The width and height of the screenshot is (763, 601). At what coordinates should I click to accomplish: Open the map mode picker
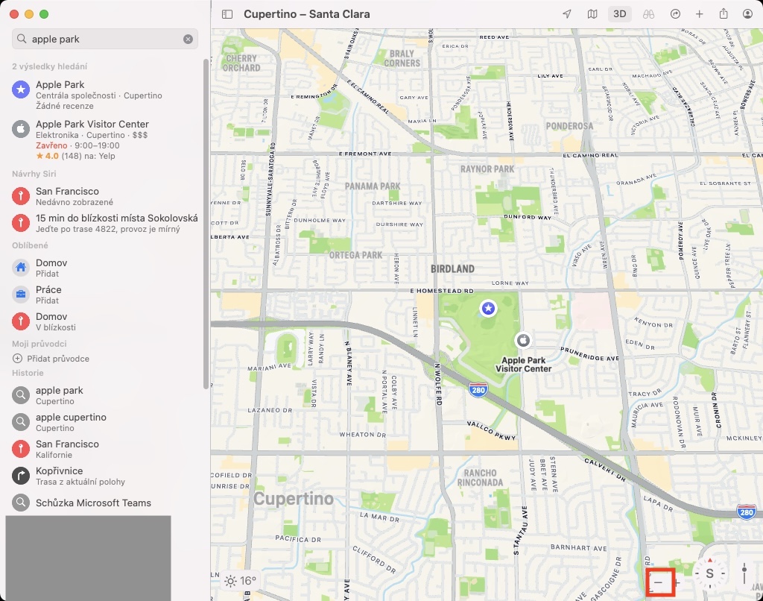click(592, 14)
